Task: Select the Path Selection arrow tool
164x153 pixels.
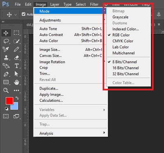Action: (x=16, y=74)
